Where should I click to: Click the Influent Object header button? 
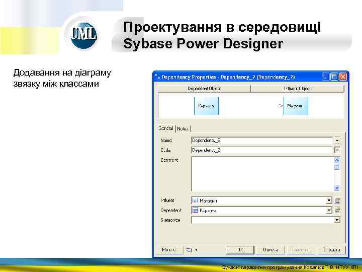click(x=297, y=89)
